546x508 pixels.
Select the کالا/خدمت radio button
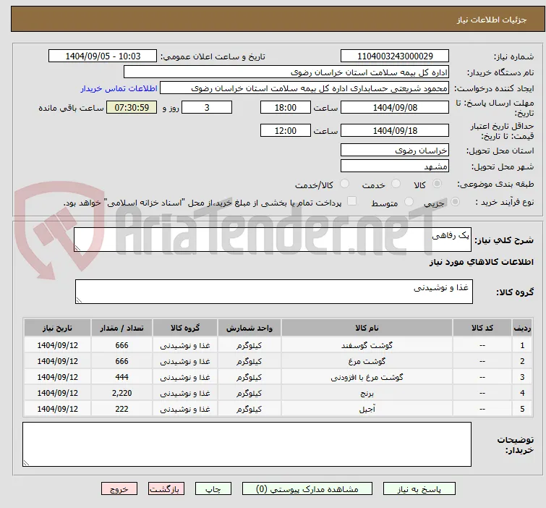(344, 184)
